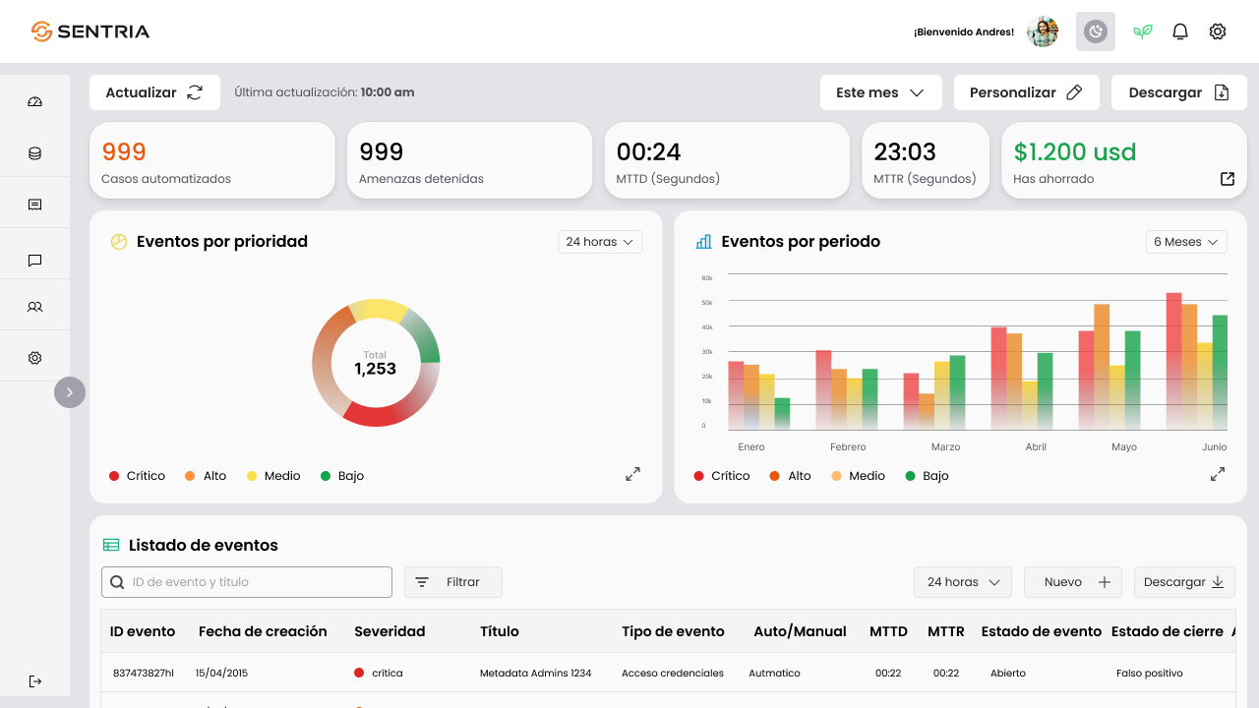Open the dashboard gauge icon in sidebar
This screenshot has width=1259, height=708.
(34, 101)
